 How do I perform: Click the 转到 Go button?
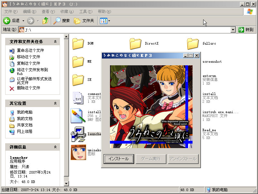tap(246, 30)
